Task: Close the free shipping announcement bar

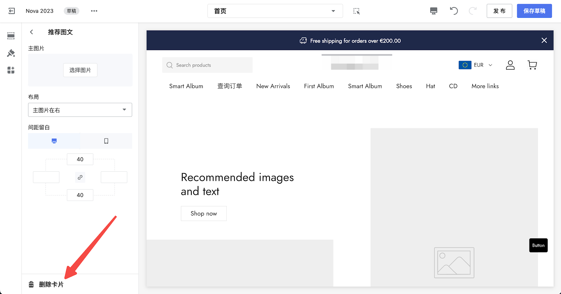Action: (x=544, y=40)
